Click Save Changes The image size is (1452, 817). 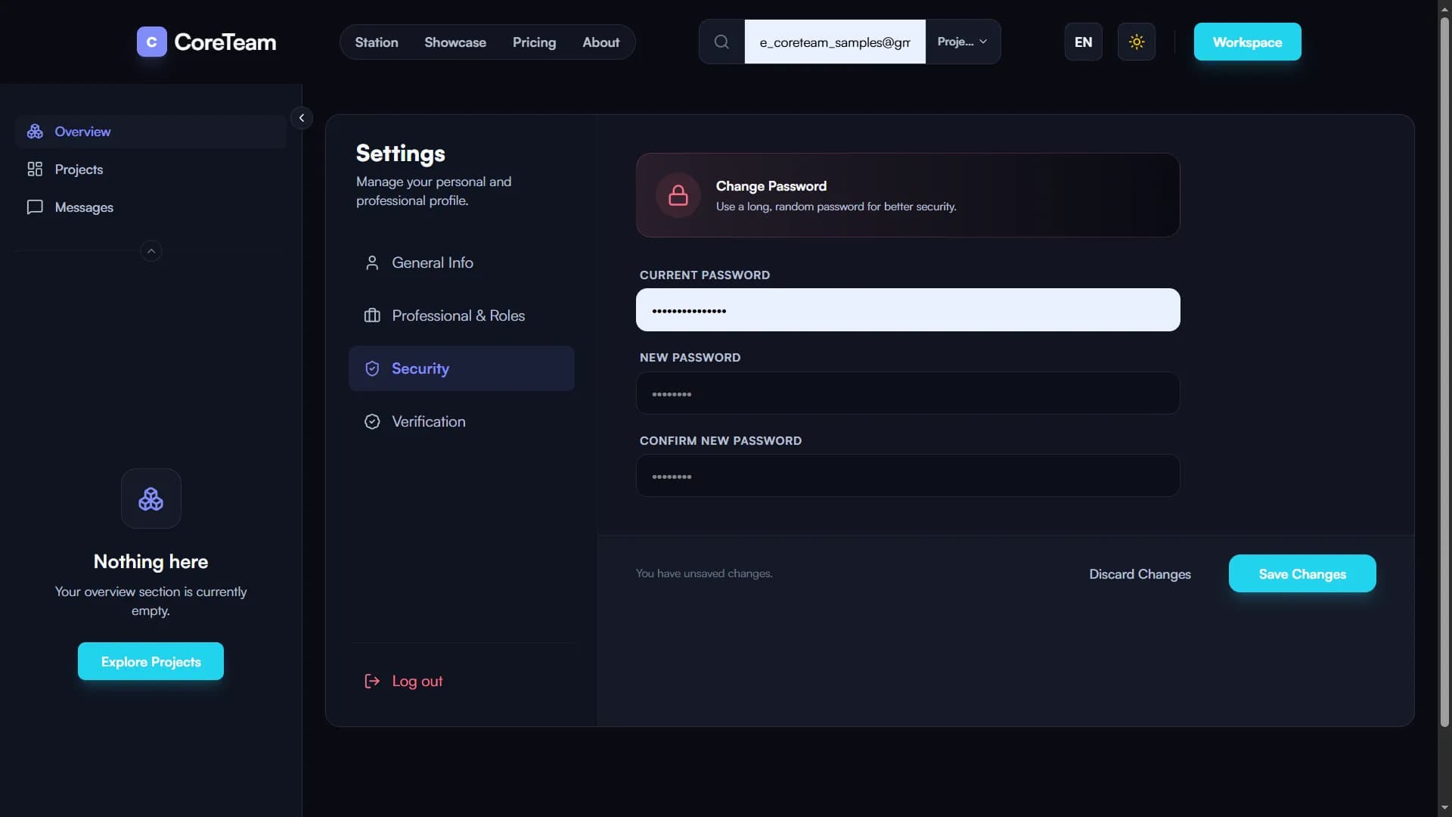pyautogui.click(x=1302, y=573)
